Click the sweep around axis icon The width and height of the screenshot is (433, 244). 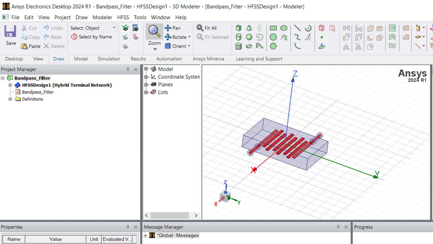(x=392, y=37)
